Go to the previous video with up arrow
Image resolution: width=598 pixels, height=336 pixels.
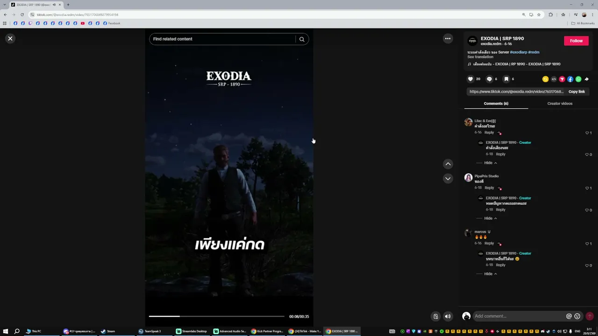tap(448, 164)
